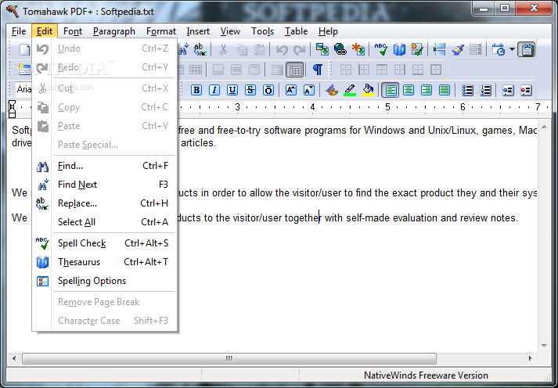The height and width of the screenshot is (388, 558).
Task: Click the New Document icon in the toolbar
Action: coord(24,49)
